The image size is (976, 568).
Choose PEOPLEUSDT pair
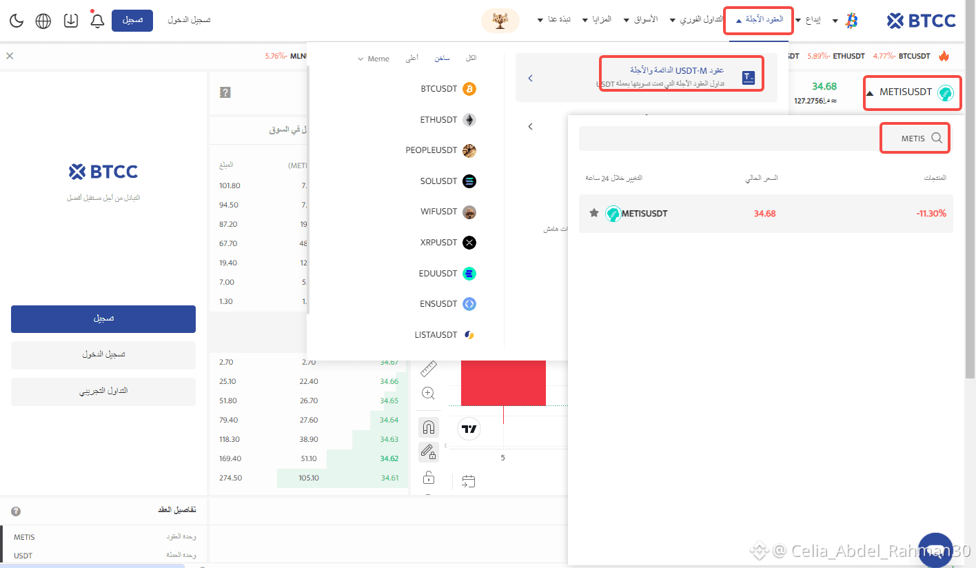pyautogui.click(x=441, y=150)
